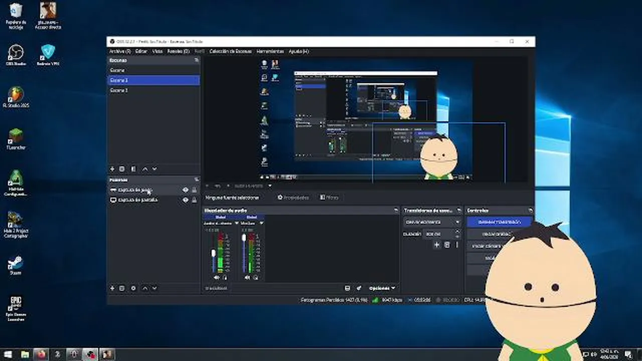Undock the Controles panel

(x=531, y=211)
